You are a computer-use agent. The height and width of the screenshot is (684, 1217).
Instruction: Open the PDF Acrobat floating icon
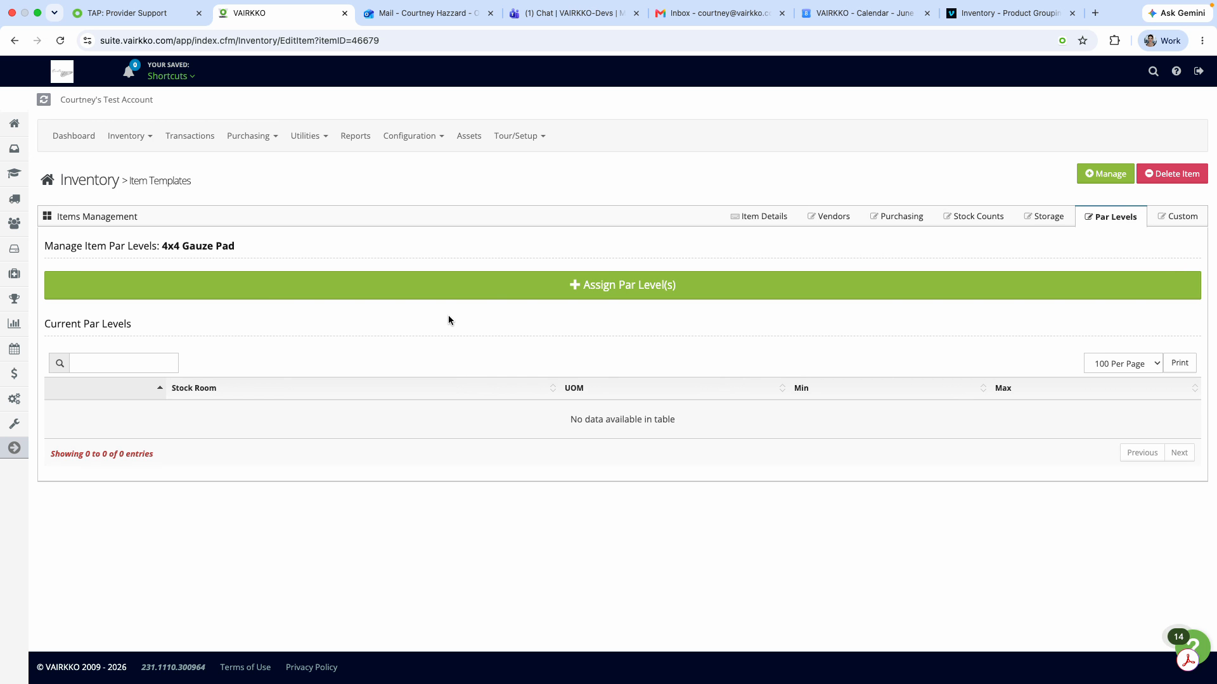(1188, 661)
